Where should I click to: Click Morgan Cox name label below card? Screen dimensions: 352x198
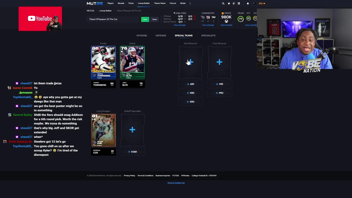(x=103, y=152)
